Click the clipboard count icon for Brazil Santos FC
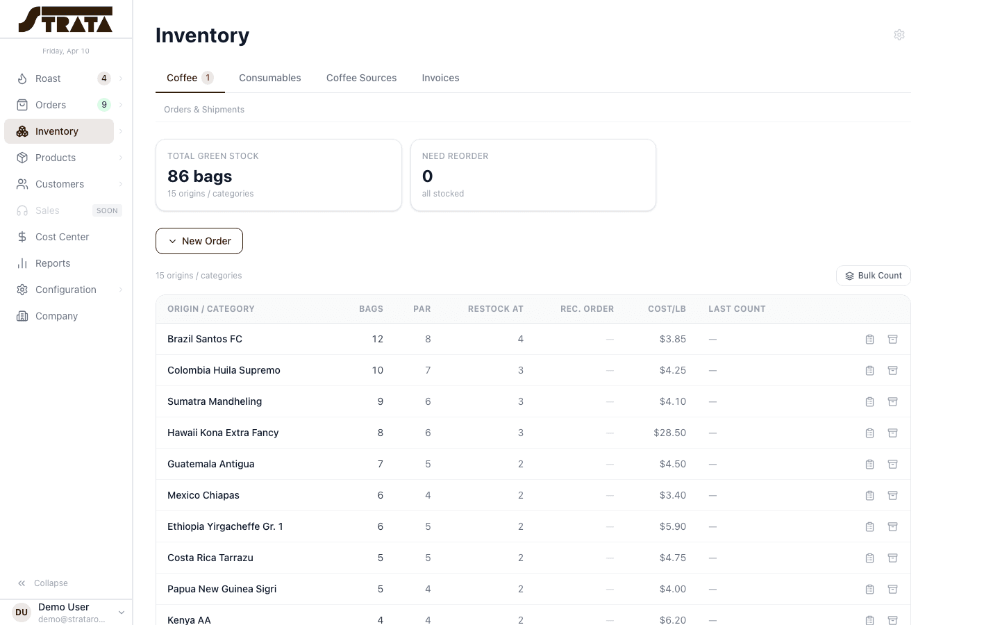 [869, 339]
